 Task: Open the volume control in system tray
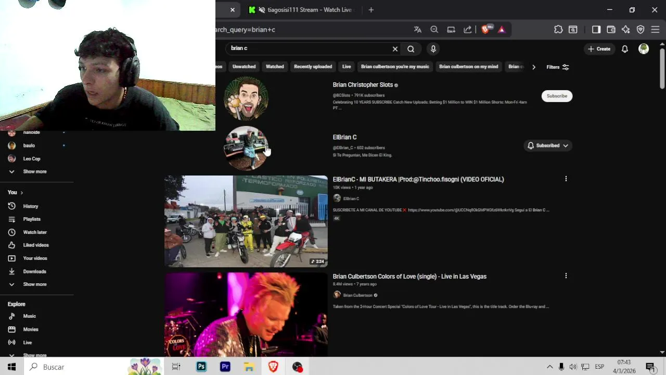pyautogui.click(x=572, y=367)
